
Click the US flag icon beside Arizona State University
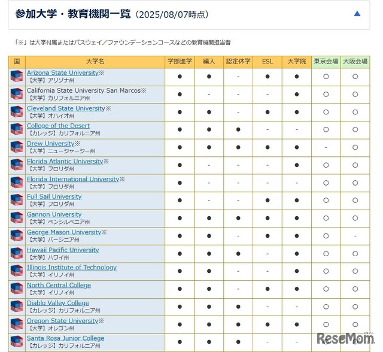click(x=17, y=76)
